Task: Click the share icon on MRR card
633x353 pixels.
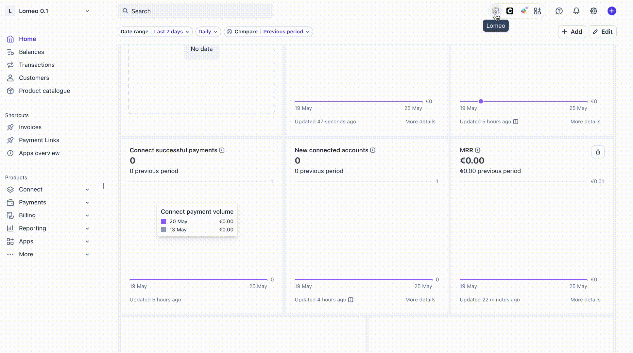Action: [598, 152]
